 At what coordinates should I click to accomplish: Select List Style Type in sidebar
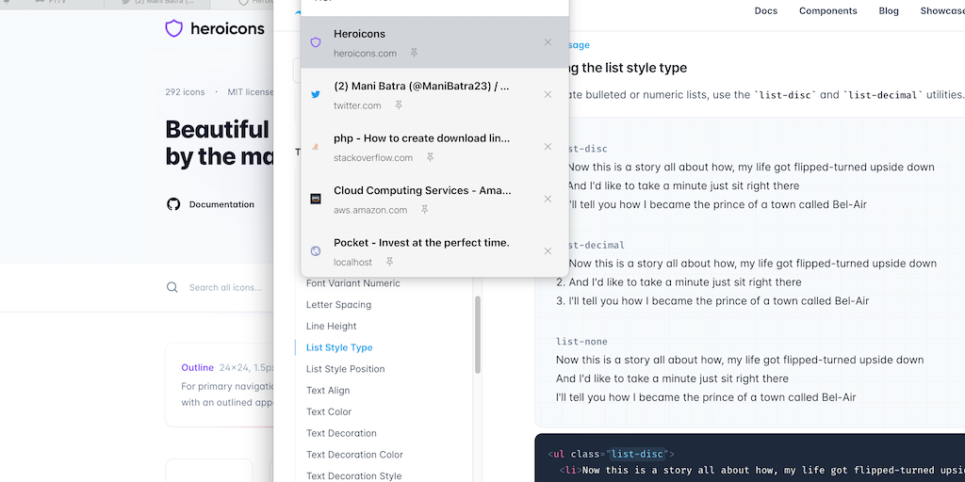point(339,348)
